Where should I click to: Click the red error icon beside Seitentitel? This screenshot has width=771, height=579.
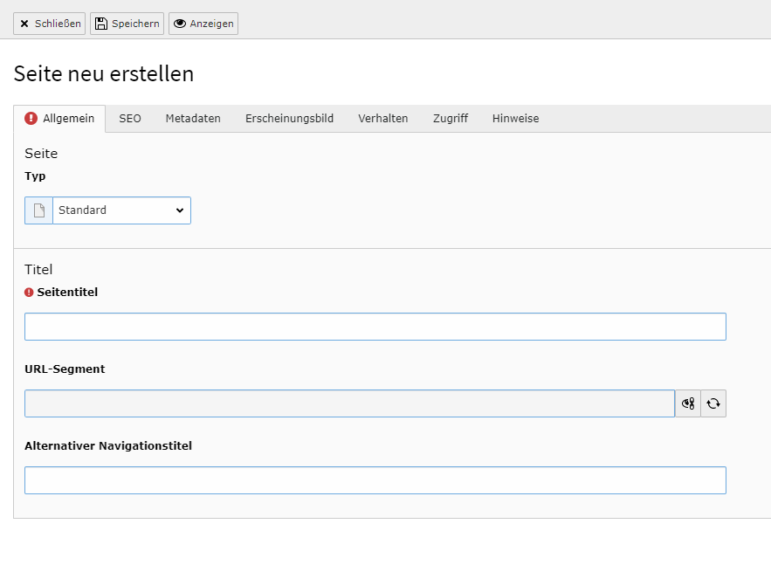pos(29,293)
